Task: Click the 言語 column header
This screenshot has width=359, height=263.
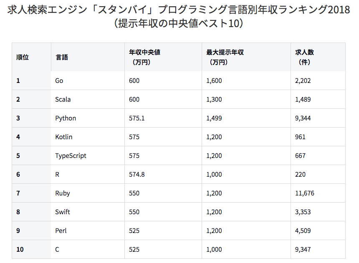Action: 61,58
